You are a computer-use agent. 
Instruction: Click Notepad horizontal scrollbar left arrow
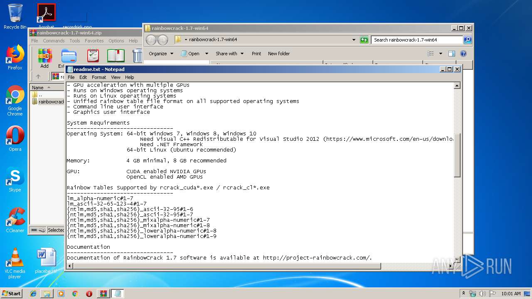[x=69, y=266]
